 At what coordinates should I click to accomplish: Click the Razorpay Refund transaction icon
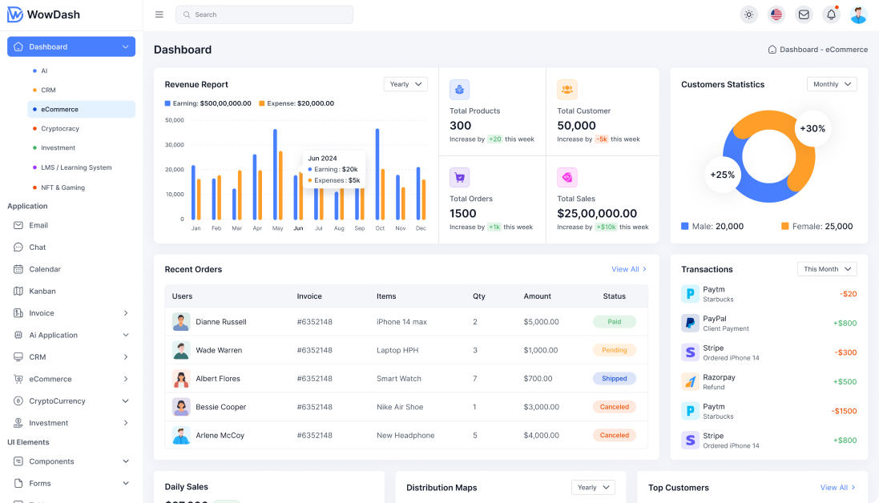point(690,381)
